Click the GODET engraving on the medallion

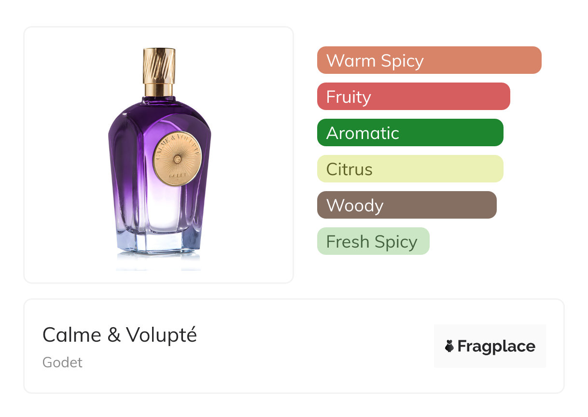click(177, 176)
